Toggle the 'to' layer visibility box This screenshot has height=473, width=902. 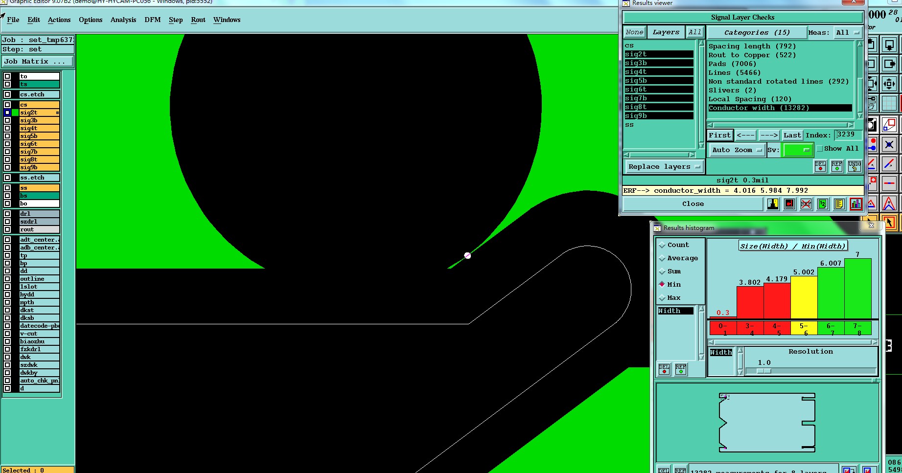pos(7,76)
